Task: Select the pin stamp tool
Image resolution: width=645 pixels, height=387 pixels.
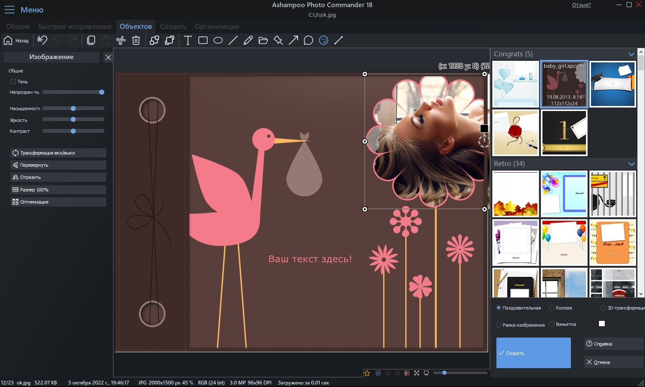Action: coord(278,40)
